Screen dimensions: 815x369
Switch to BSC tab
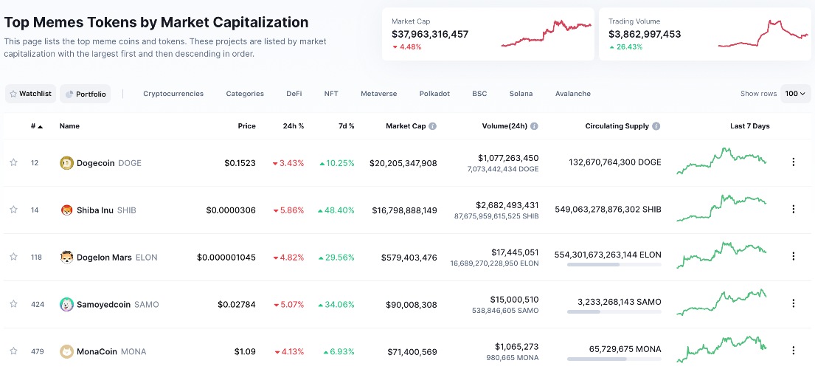pos(479,94)
